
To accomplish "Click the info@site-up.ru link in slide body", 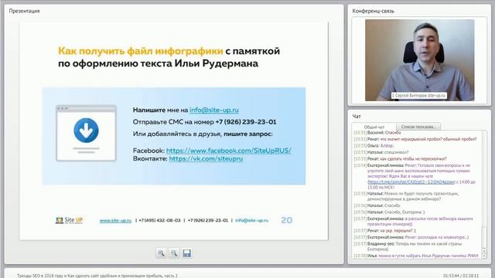I will coord(214,110).
